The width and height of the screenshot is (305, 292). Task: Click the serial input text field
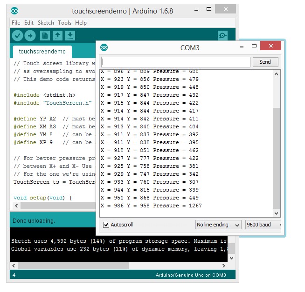(176, 62)
